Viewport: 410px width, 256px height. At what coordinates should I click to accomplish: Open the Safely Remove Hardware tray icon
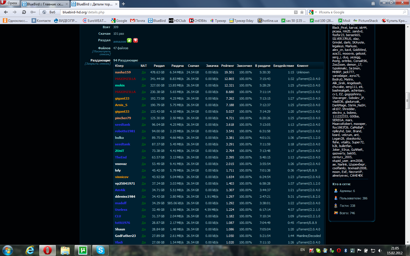pos(332,251)
